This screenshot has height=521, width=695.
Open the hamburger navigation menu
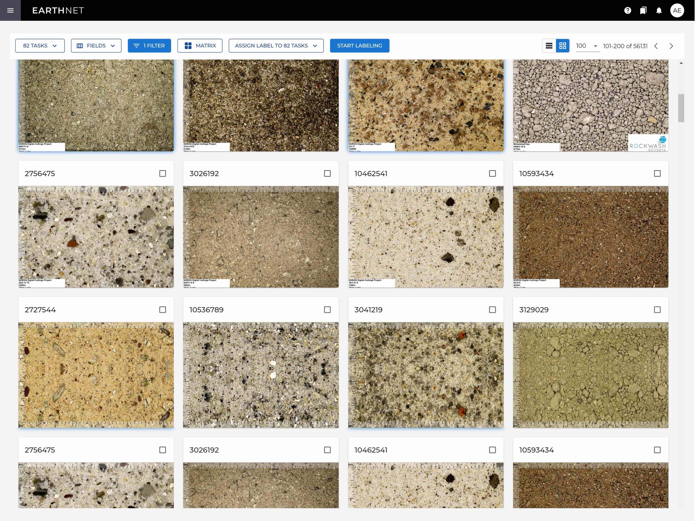pyautogui.click(x=10, y=10)
